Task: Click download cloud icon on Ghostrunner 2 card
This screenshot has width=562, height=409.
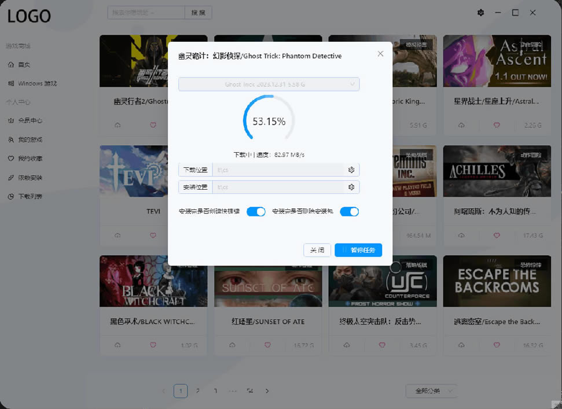Action: point(117,125)
